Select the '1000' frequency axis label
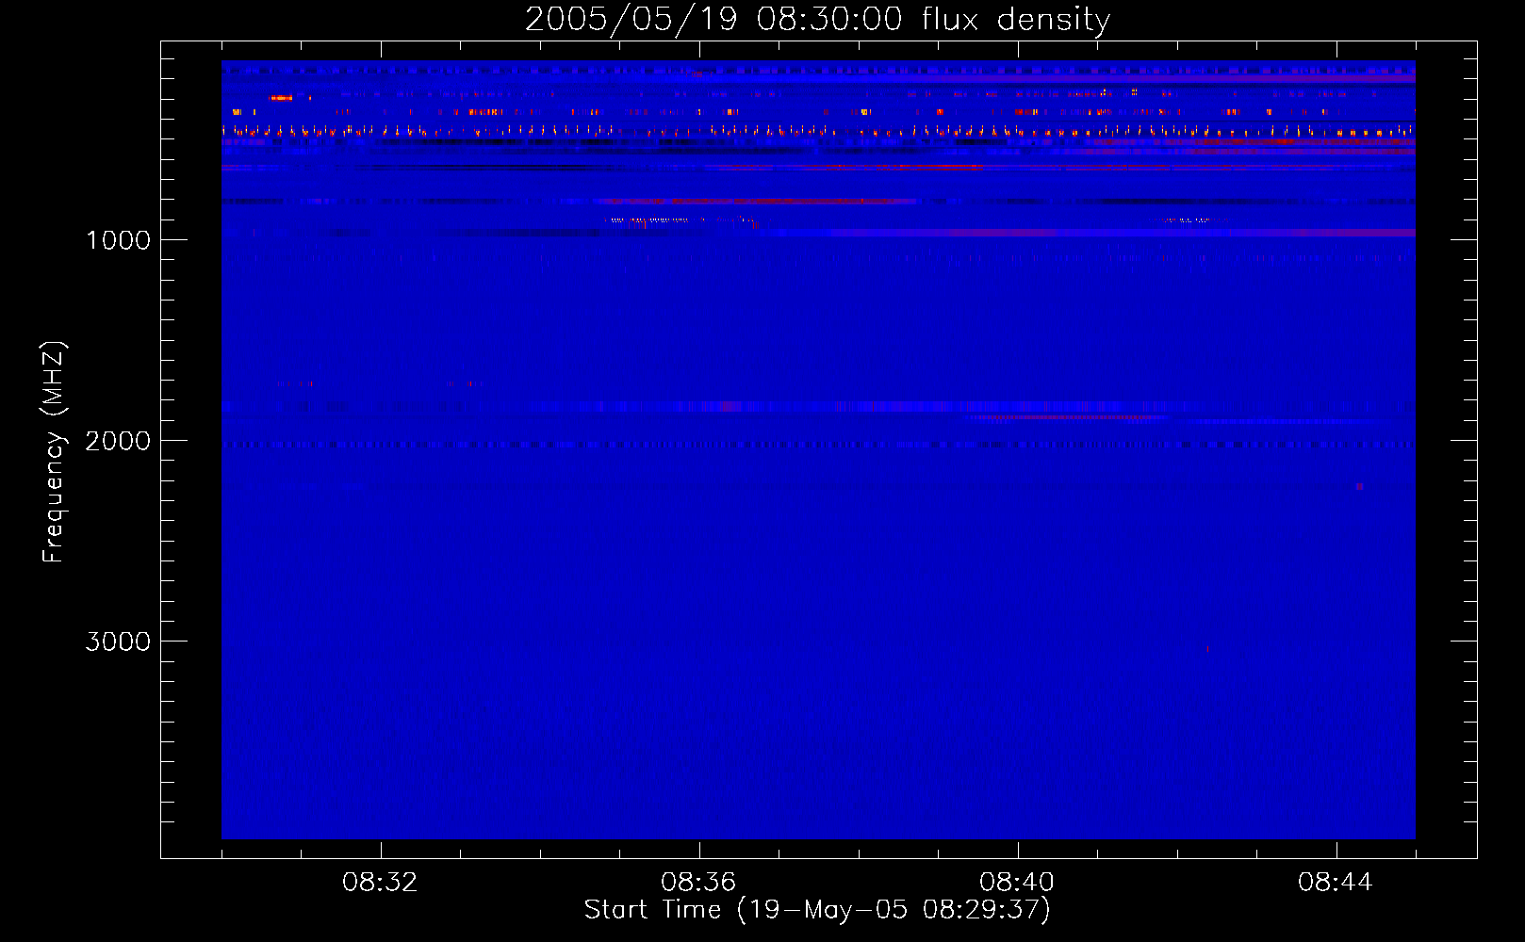Viewport: 1525px width, 942px height. coord(118,240)
